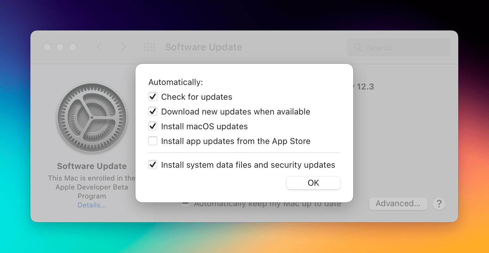Click the back navigation chevron
The height and width of the screenshot is (253, 489).
coord(100,47)
